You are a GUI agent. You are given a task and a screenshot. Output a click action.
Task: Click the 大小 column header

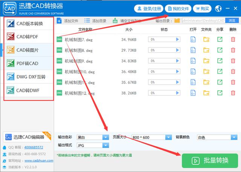[129, 29]
